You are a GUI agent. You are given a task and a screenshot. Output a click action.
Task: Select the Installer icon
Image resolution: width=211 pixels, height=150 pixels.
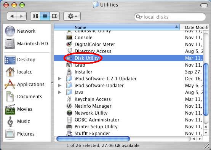[x=69, y=72]
